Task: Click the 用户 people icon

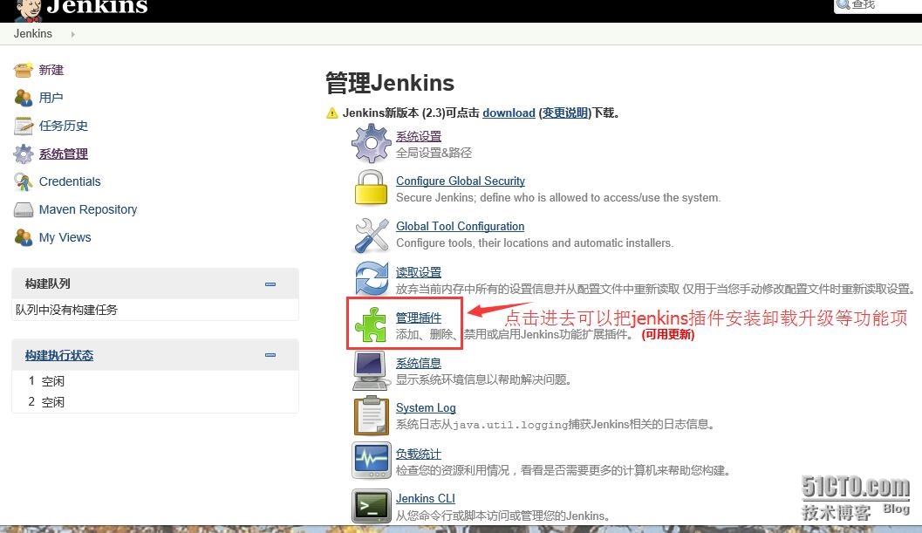Action: [24, 98]
